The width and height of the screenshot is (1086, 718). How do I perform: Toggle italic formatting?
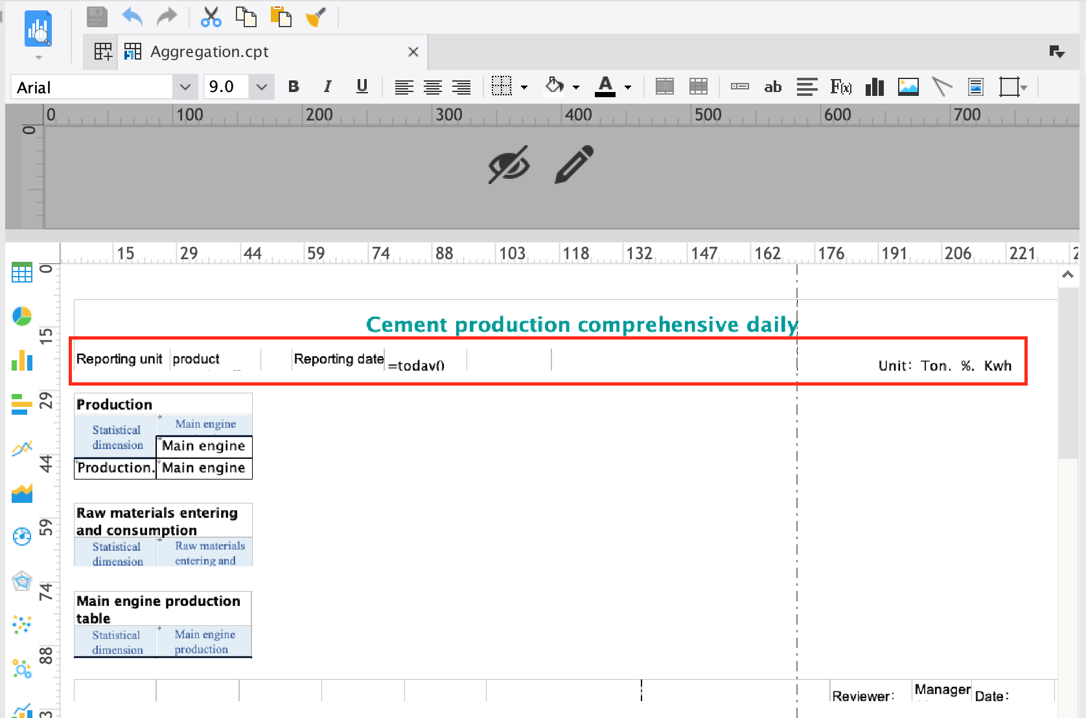pyautogui.click(x=328, y=87)
